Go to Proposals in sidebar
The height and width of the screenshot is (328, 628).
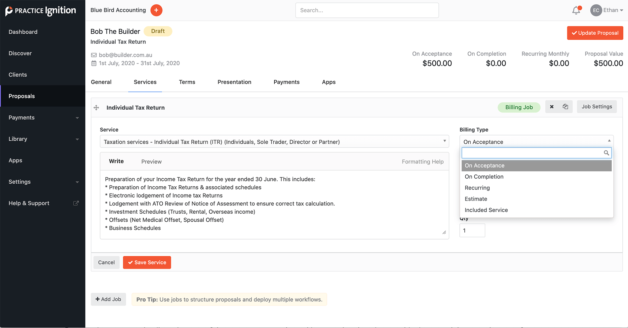tap(43, 96)
